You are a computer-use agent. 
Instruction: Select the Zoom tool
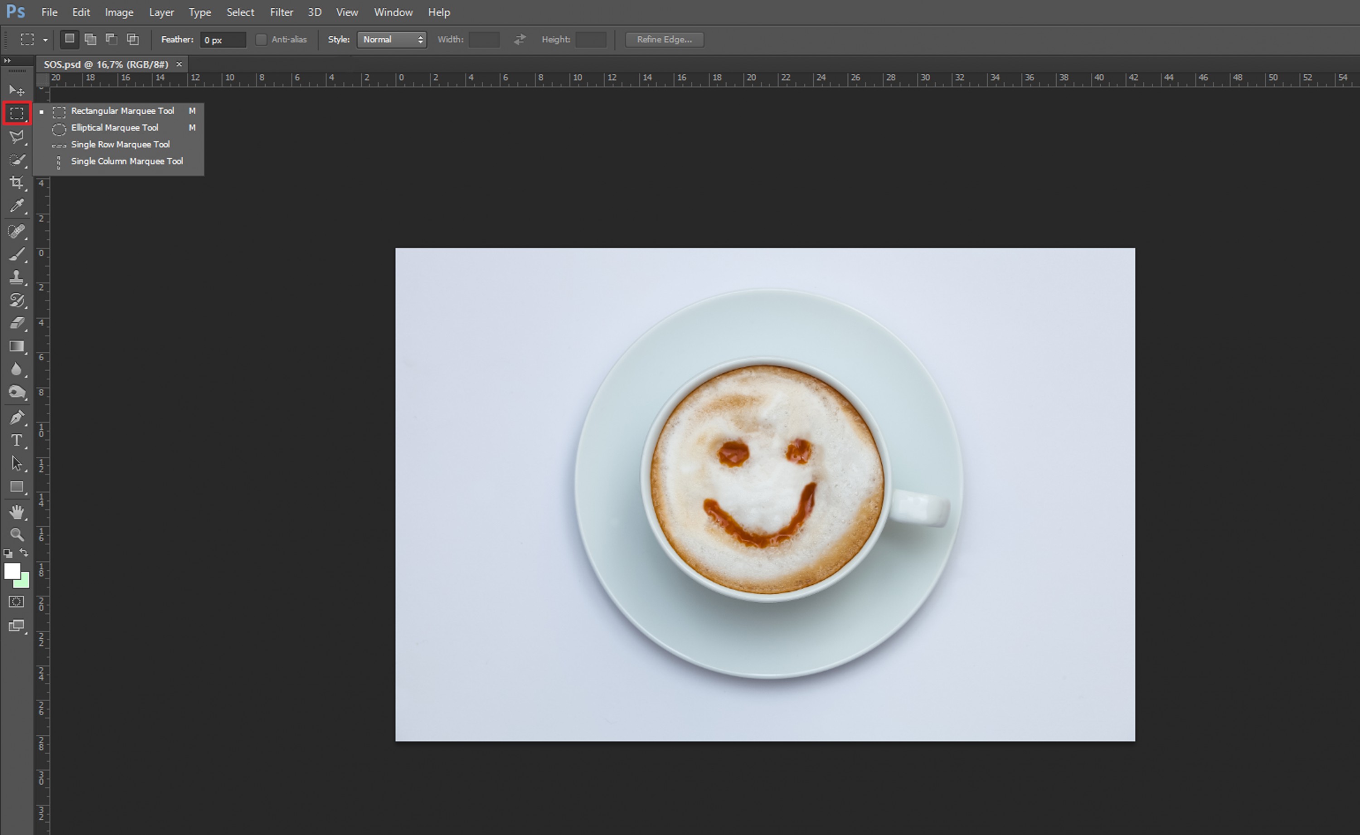[17, 534]
